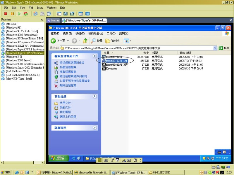Viewport: 234px width, 175px height.
Task: Click the green Back (上一頁) arrow button
Action: point(58,41)
